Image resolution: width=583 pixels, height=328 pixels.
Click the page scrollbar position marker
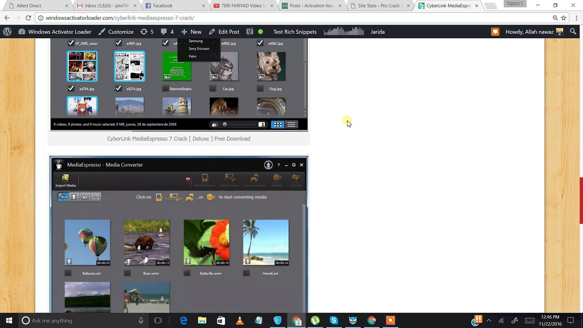tap(581, 200)
